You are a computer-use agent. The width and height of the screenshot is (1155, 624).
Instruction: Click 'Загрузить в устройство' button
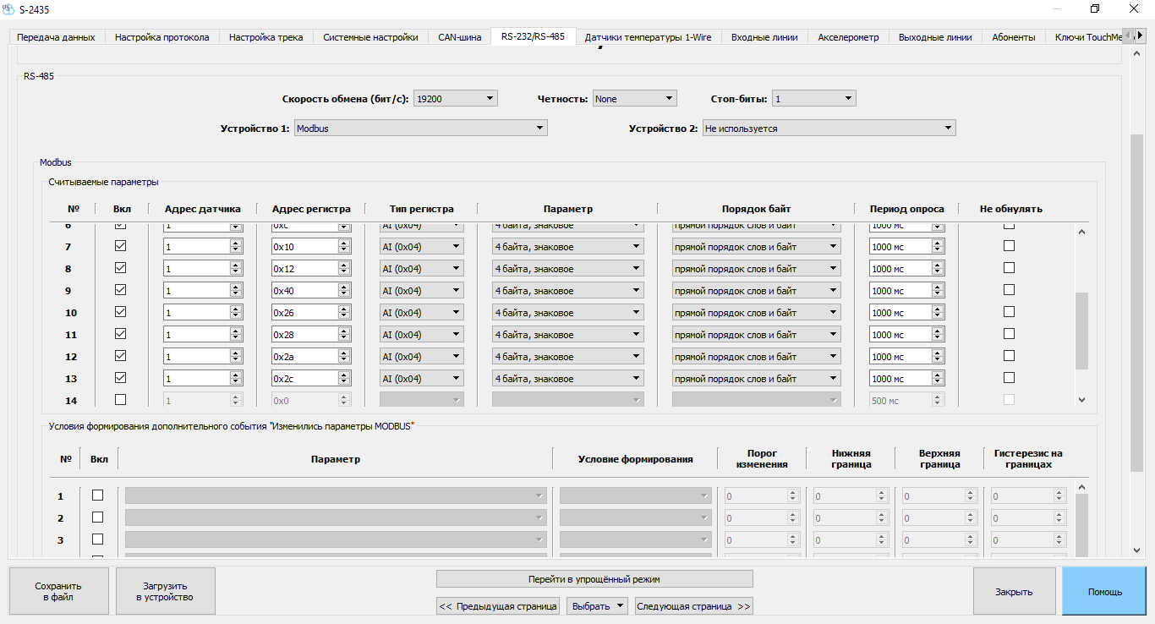pos(165,591)
